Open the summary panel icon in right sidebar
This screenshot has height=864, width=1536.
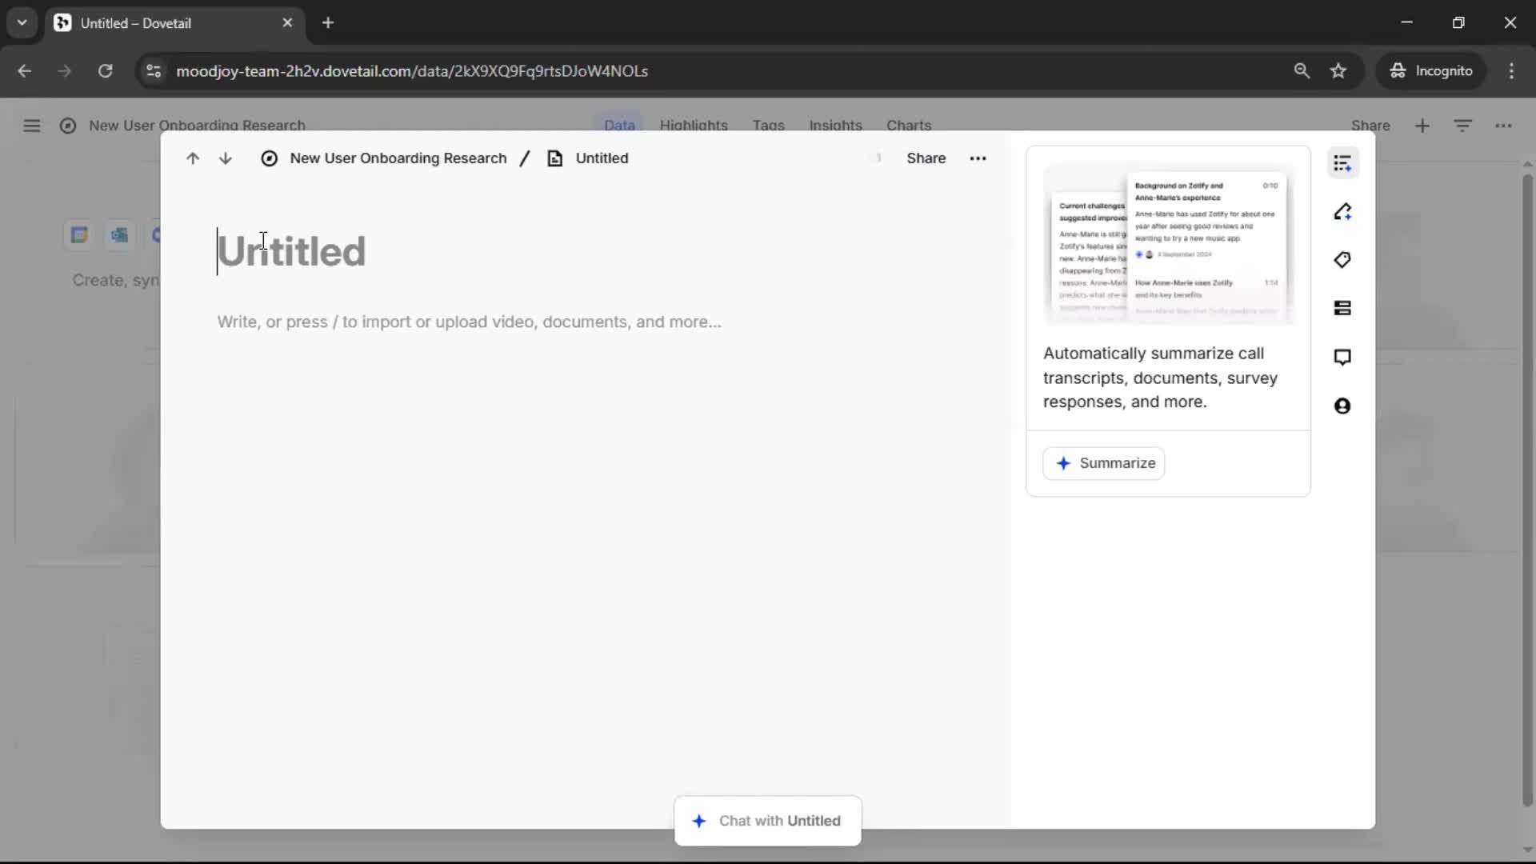point(1342,164)
